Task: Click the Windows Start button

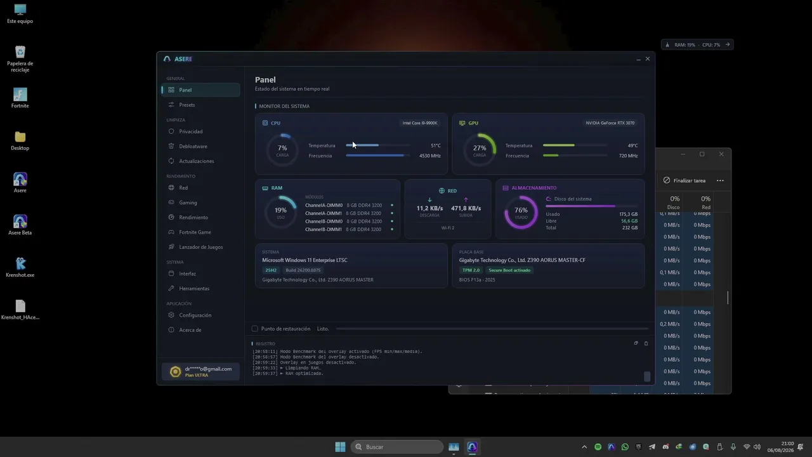Action: click(x=340, y=447)
